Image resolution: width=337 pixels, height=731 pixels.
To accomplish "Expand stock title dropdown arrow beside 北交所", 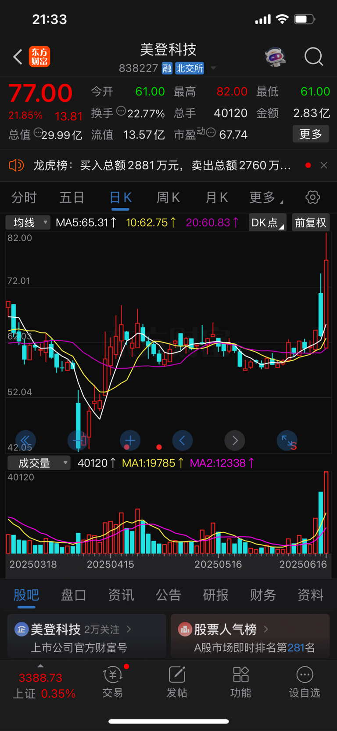I will click(213, 68).
